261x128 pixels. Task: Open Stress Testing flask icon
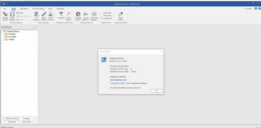pos(51,14)
